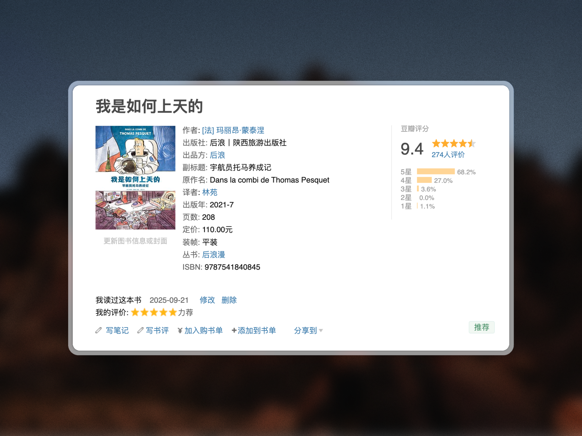Click the book cover thumbnail
Image resolution: width=582 pixels, height=436 pixels.
point(135,178)
